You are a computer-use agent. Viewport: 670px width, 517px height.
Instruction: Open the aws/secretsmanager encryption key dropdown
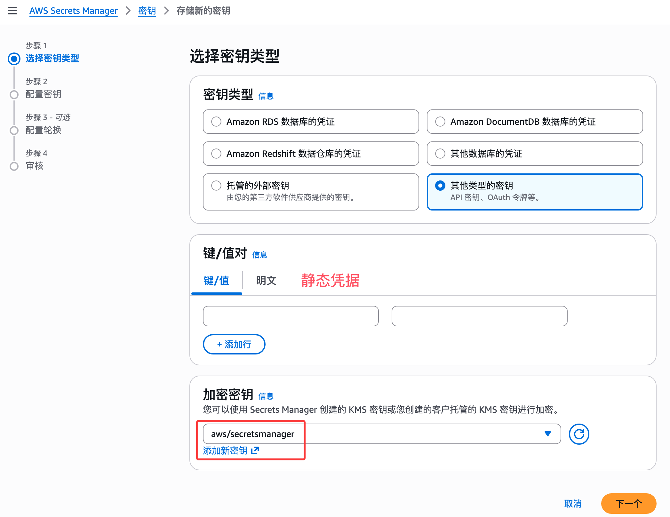548,434
